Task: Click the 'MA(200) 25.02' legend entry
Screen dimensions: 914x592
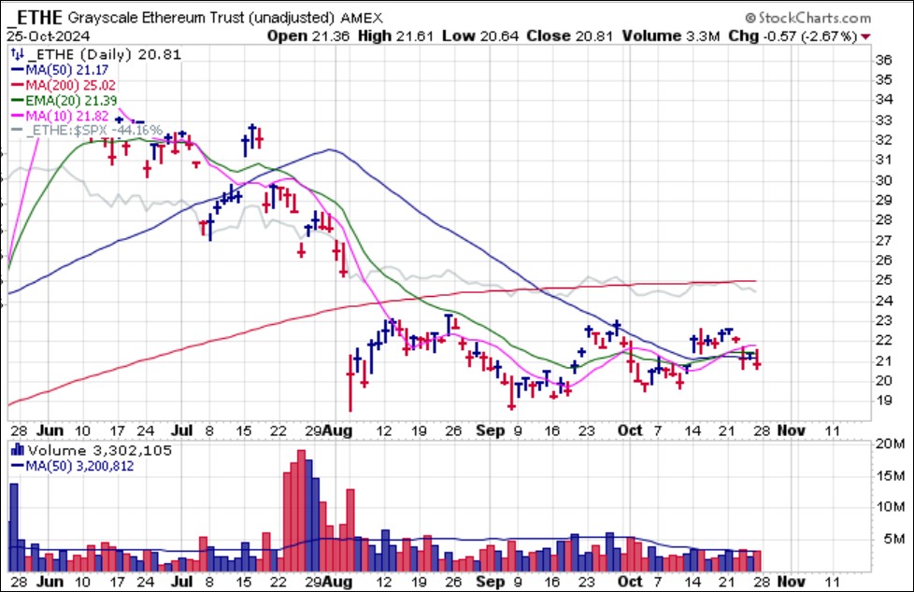Action: pyautogui.click(x=70, y=85)
